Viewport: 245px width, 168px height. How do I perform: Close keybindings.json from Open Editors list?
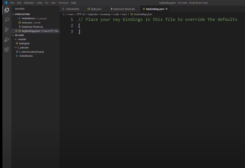pyautogui.click(x=16, y=31)
